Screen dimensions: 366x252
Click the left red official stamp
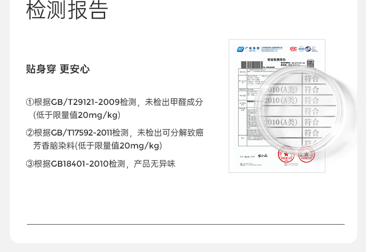pos(286,155)
